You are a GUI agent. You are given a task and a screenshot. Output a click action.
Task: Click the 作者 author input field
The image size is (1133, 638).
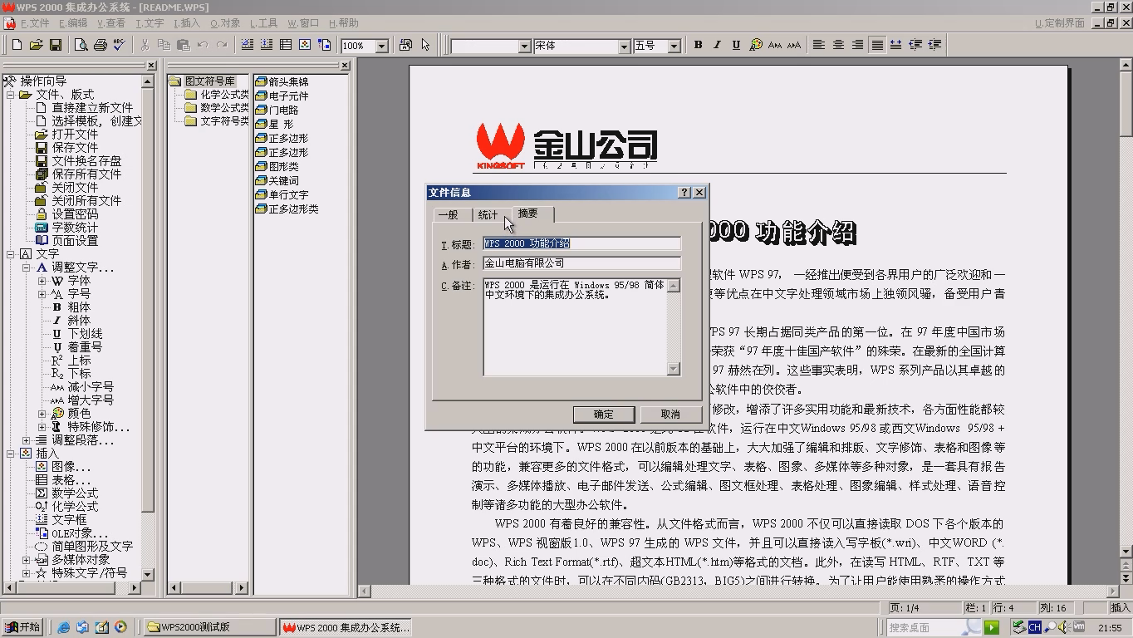coord(582,263)
